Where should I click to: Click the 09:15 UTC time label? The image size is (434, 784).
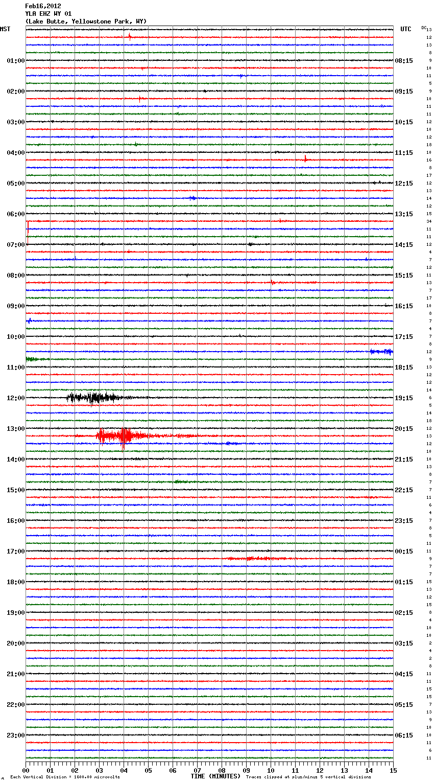[404, 91]
